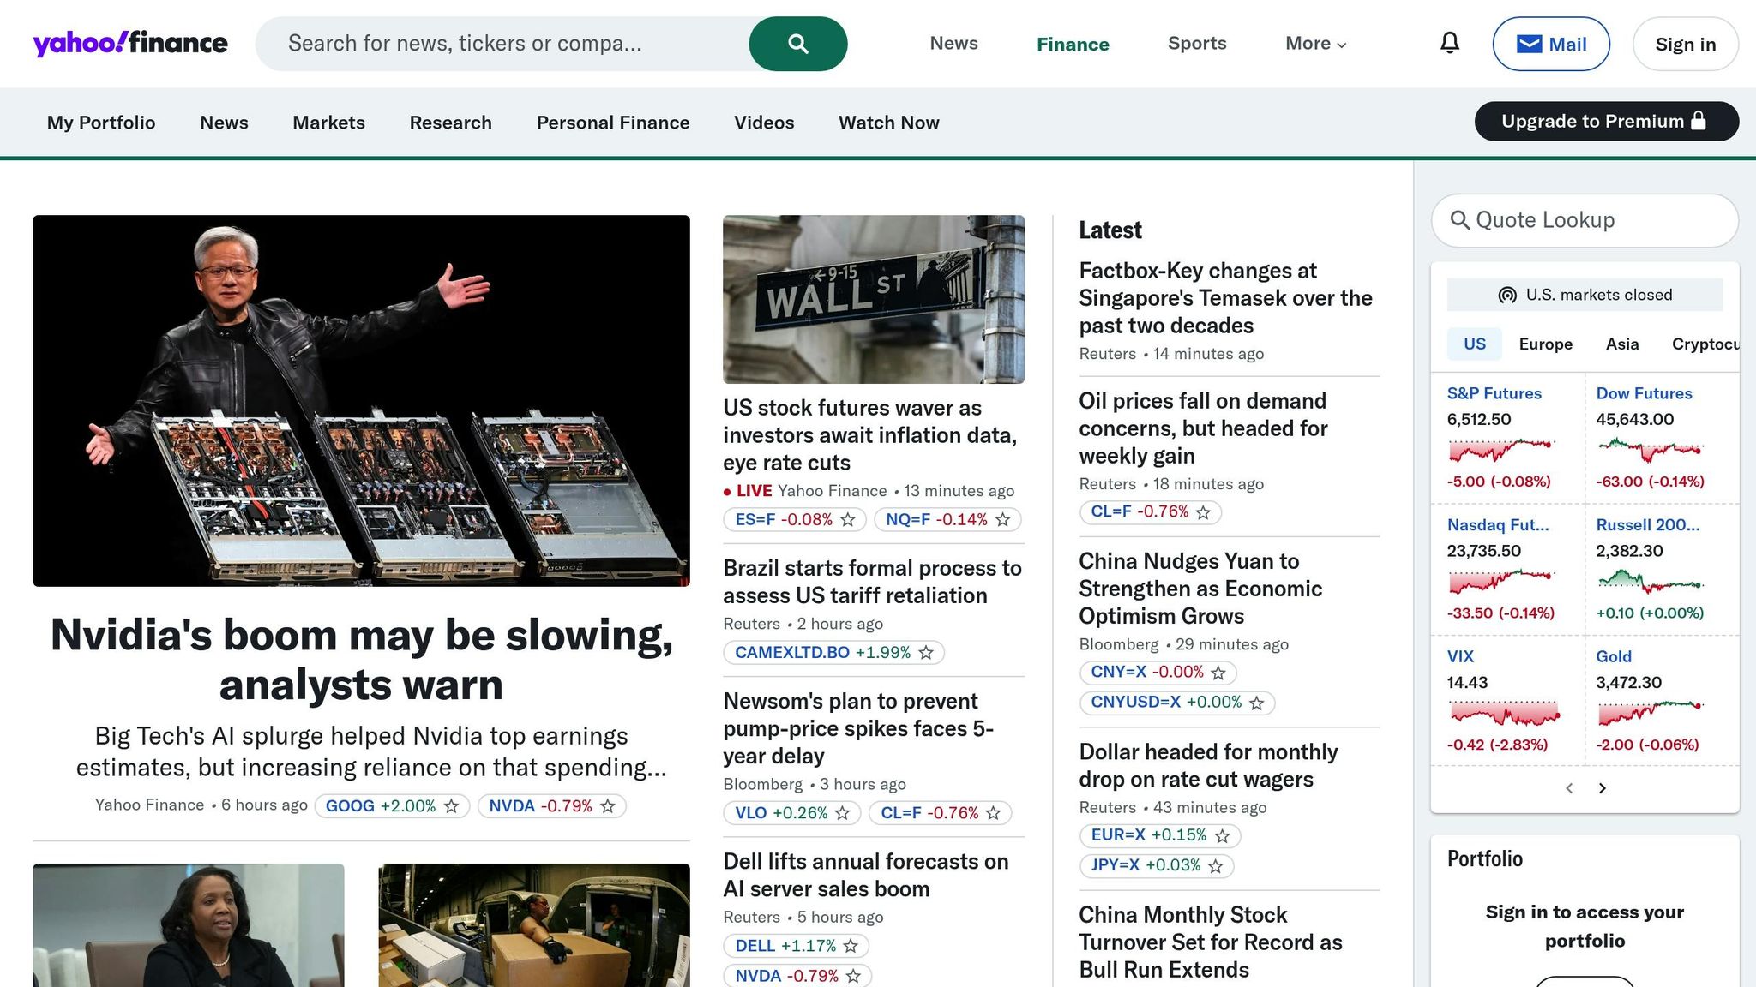This screenshot has height=987, width=1756.
Task: Go to previous markets page arrow
Action: tap(1569, 788)
